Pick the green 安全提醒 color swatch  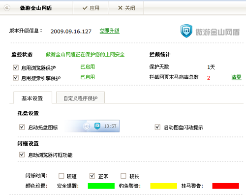click(x=101, y=186)
